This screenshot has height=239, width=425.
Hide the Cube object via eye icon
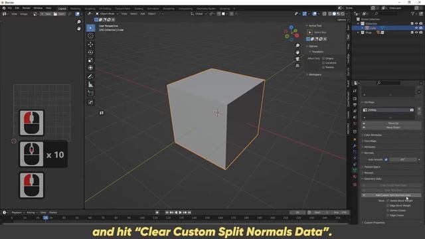coord(416,28)
